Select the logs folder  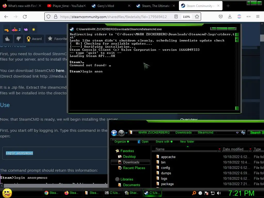tap(164, 178)
